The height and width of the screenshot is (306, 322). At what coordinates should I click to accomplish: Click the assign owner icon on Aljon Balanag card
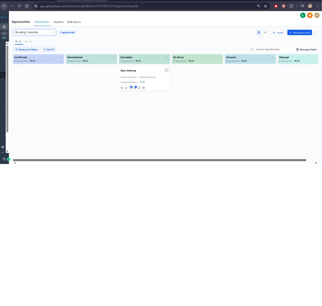point(166,70)
